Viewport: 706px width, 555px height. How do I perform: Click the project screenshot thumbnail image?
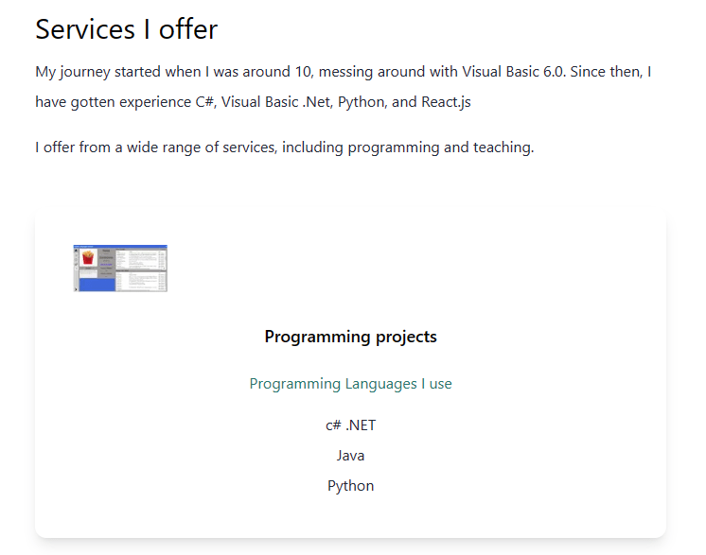point(120,269)
